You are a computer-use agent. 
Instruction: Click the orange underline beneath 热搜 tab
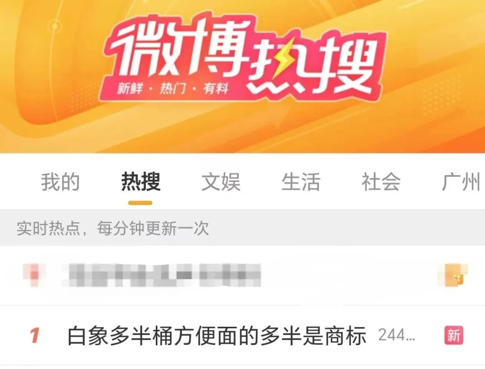[x=140, y=203]
